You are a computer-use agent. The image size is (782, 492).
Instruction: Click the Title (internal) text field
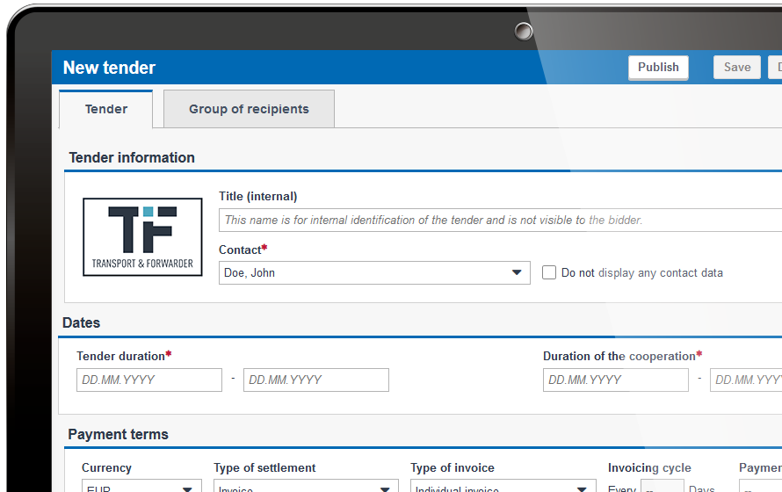(x=499, y=221)
